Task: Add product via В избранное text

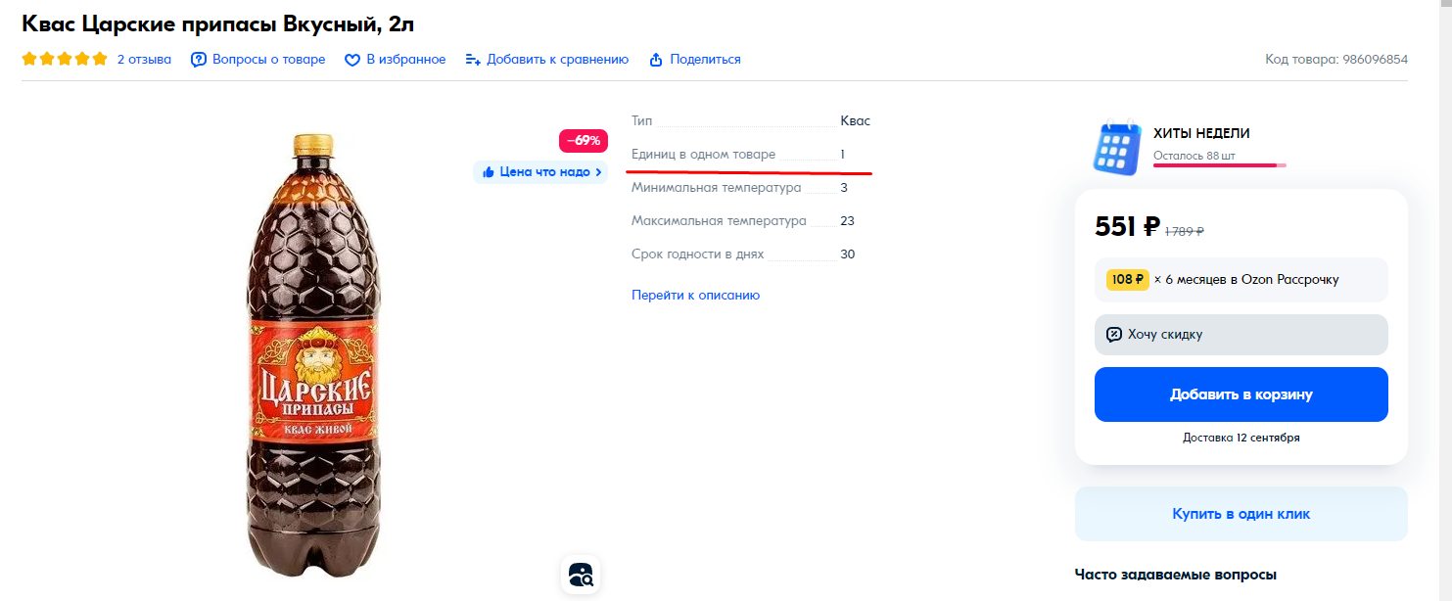Action: tap(405, 60)
